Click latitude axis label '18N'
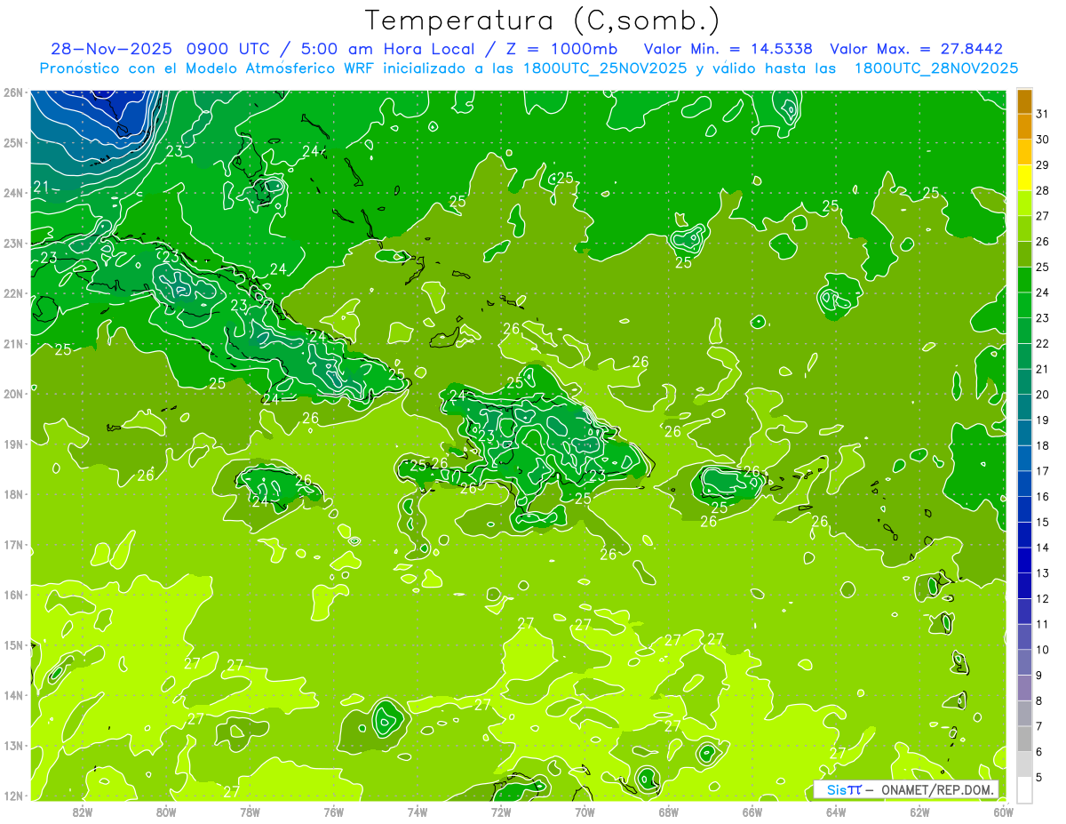 (13, 494)
